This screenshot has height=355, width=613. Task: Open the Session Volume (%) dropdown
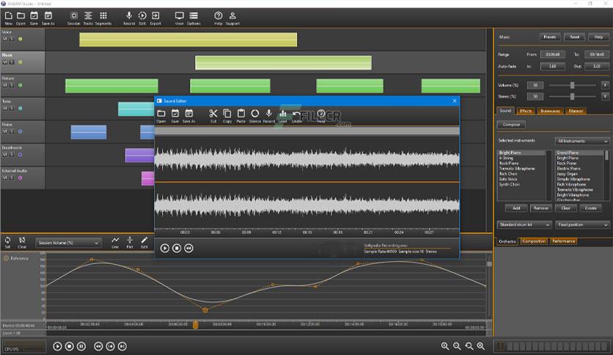pyautogui.click(x=68, y=243)
